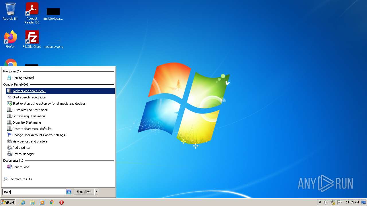Clear the search text with X button
The width and height of the screenshot is (367, 206).
69,192
